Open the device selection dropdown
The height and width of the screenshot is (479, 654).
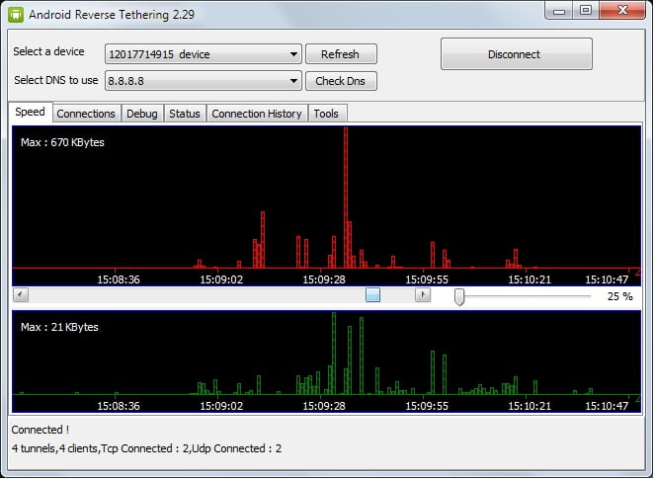point(204,54)
